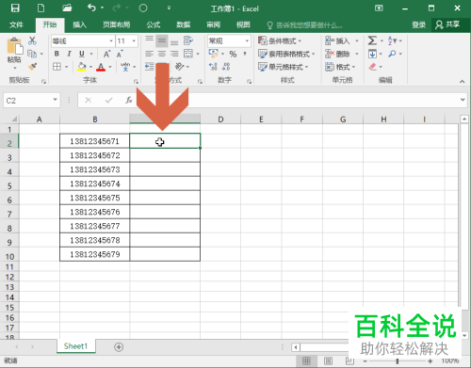
Task: Apply cell borders icon
Action: click(57, 67)
